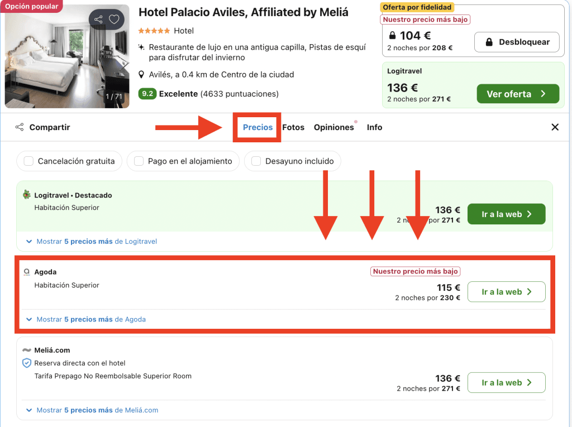Open the Opiniones tab

point(333,127)
